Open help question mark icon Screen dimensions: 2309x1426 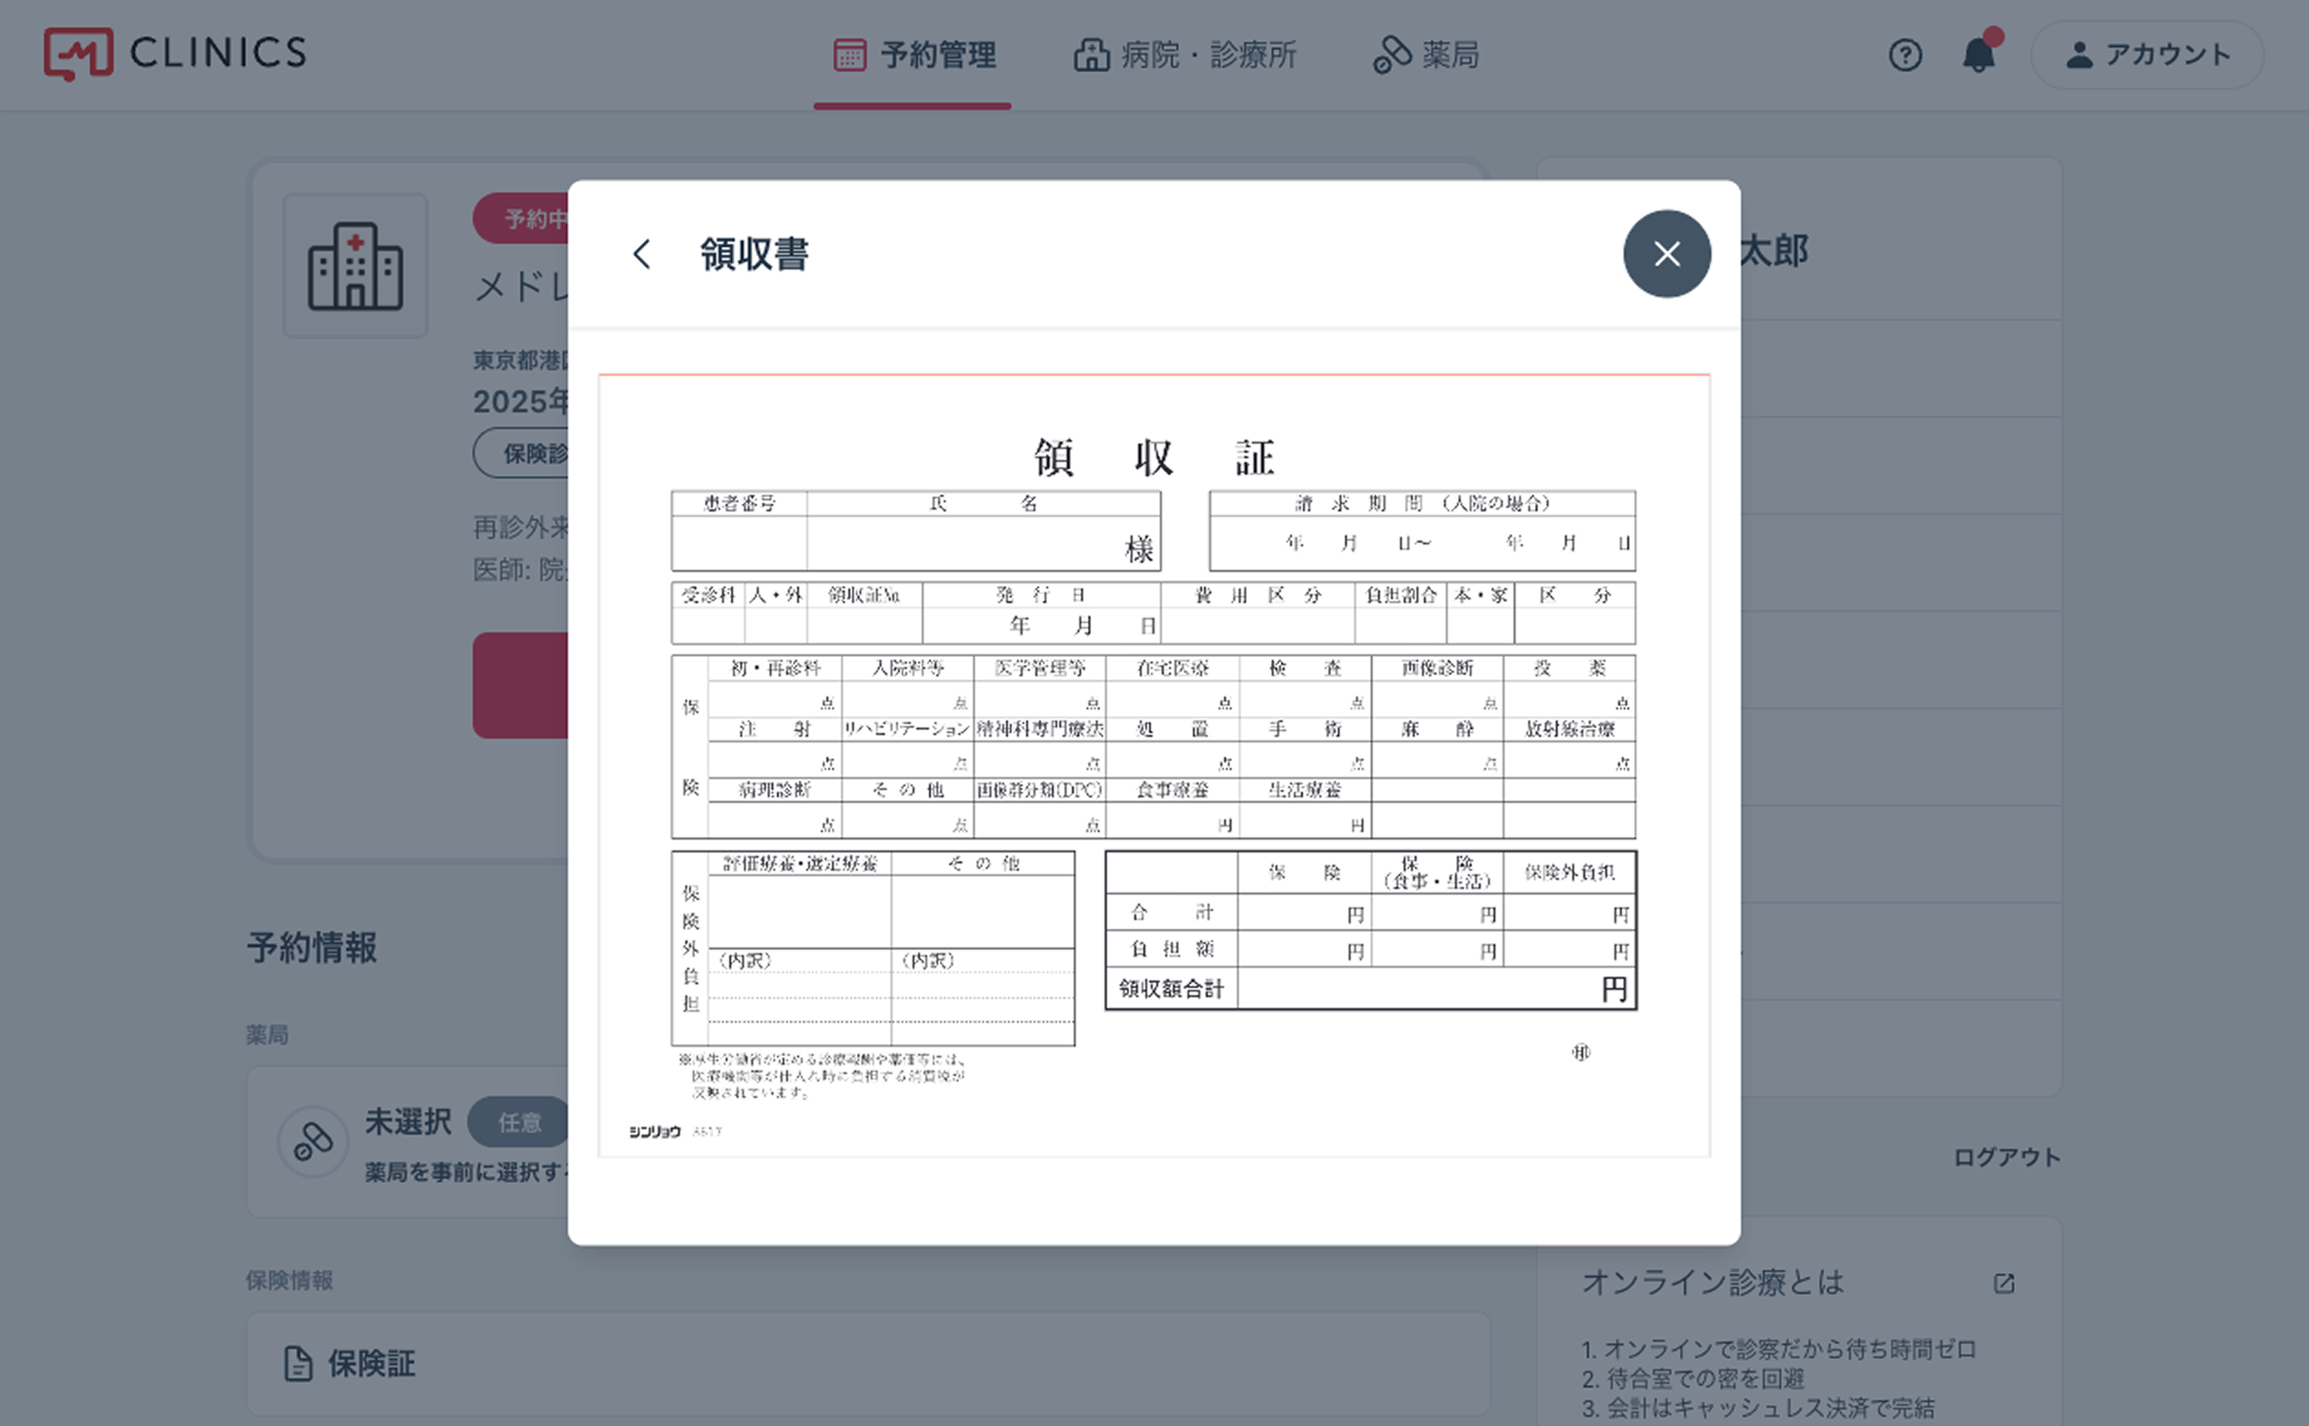point(1905,55)
